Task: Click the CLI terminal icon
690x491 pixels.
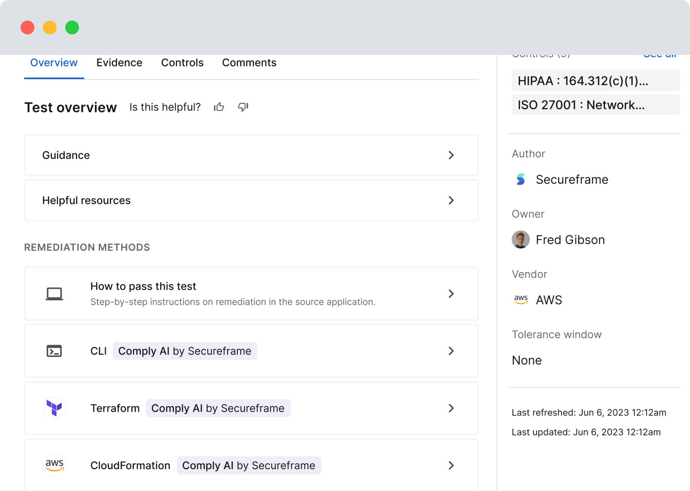Action: (x=54, y=351)
